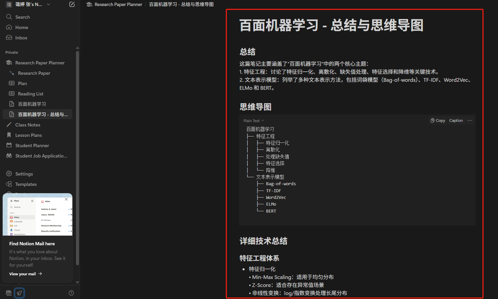The width and height of the screenshot is (498, 299).
Task: Click the Reading List table icon
Action: (x=12, y=93)
